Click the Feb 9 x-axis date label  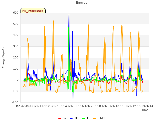(106, 106)
